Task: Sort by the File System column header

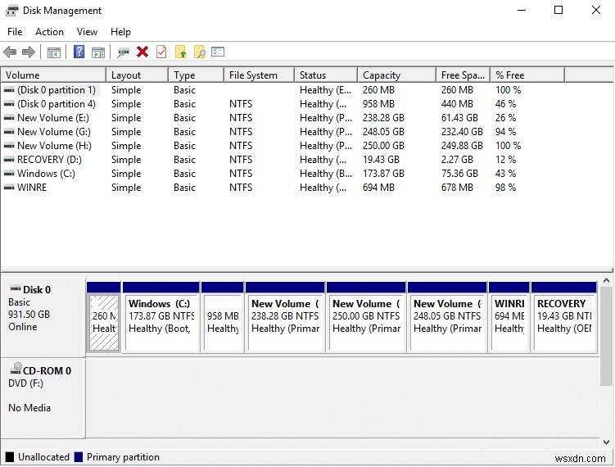Action: [x=253, y=75]
